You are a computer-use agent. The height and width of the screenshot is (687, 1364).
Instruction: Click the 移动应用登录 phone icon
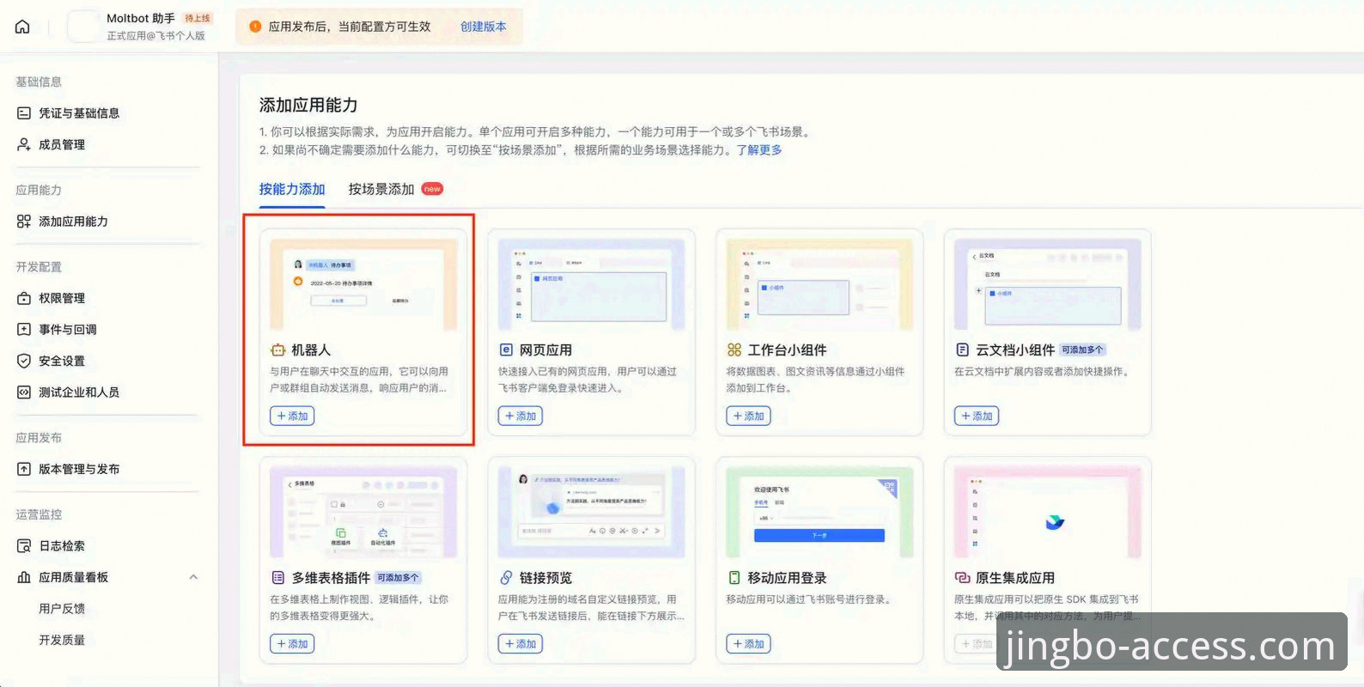click(x=734, y=578)
